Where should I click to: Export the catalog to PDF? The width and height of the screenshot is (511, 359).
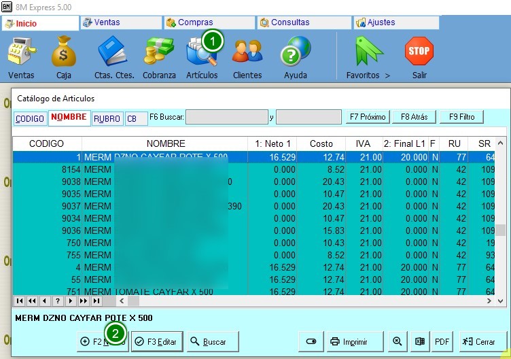click(x=442, y=341)
